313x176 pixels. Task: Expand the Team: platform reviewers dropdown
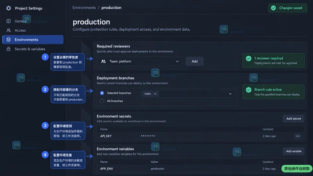click(x=139, y=62)
